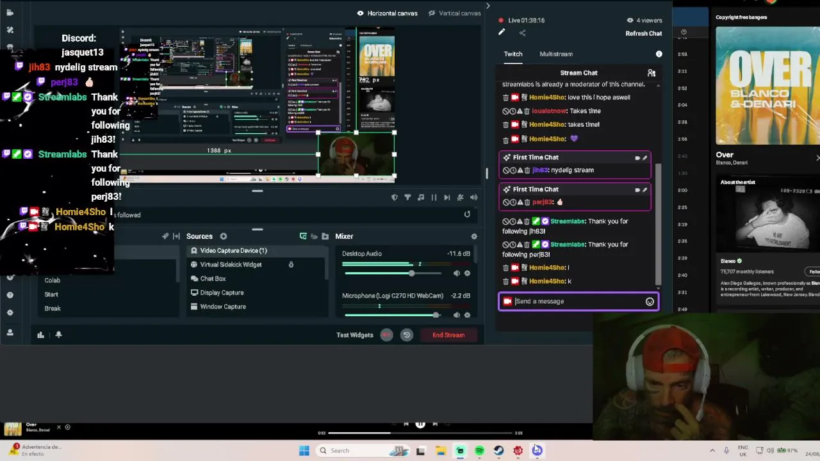Open Desktop Audio source settings gear
Screen dimensions: 820x461
467,273
